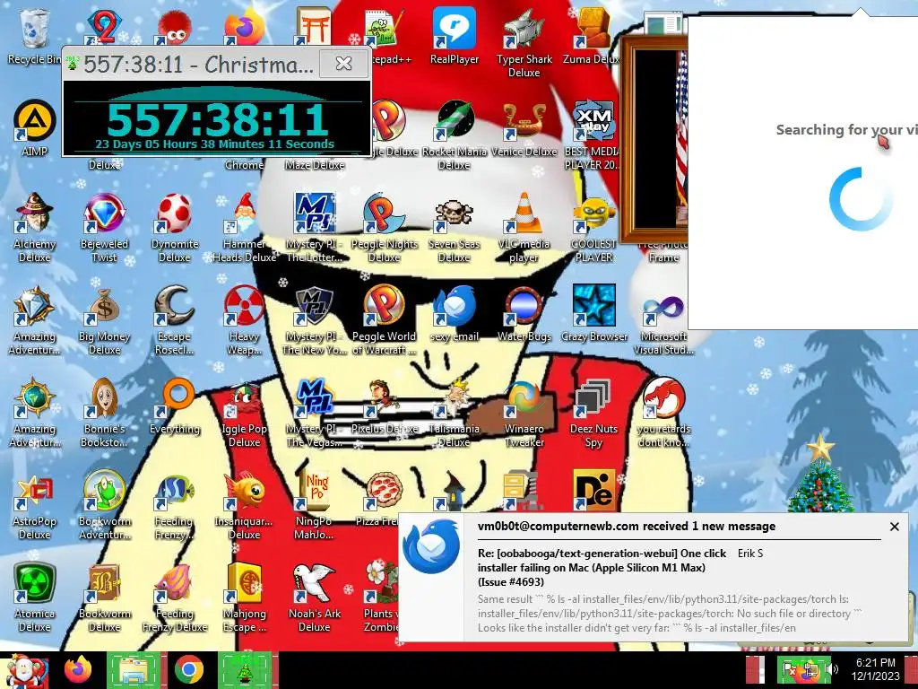Screen dimensions: 918x689
Task: Launch COOLEST PLAYER shortcut
Action: pyautogui.click(x=593, y=227)
